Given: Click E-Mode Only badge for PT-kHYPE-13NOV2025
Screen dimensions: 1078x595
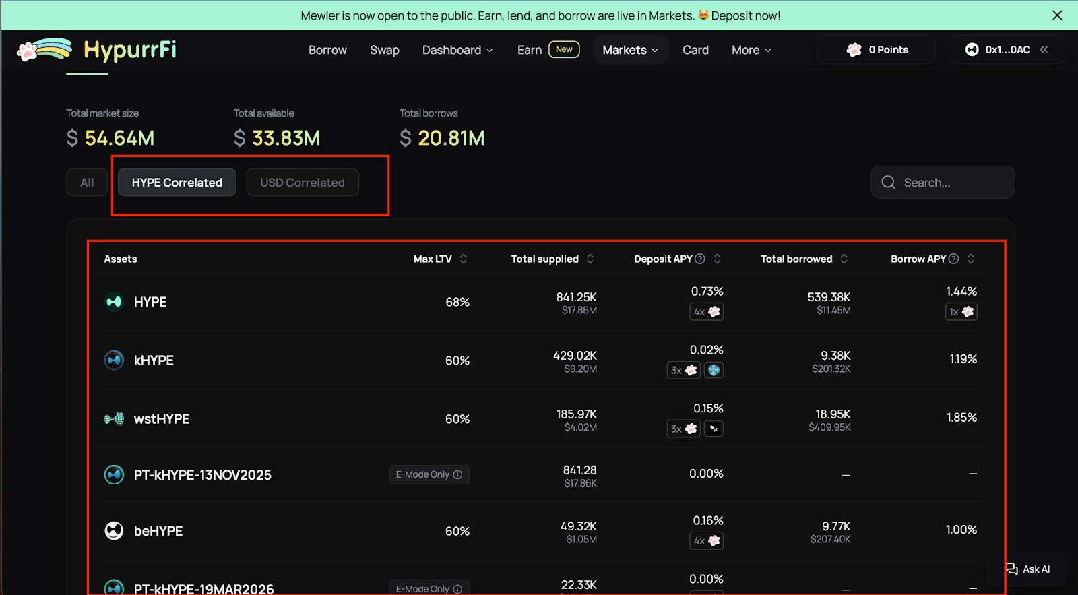Looking at the screenshot, I should tap(429, 474).
